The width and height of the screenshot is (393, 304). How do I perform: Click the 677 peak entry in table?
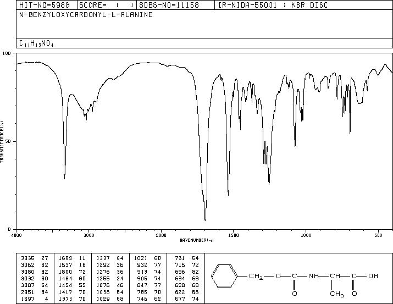tap(187, 299)
